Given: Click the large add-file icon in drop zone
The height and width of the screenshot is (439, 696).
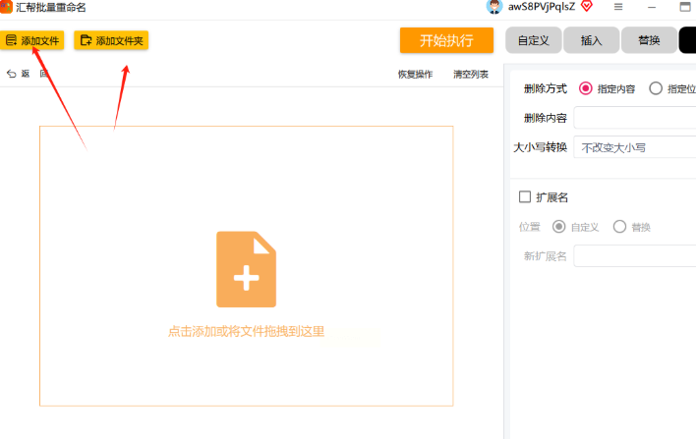Looking at the screenshot, I should pyautogui.click(x=246, y=269).
